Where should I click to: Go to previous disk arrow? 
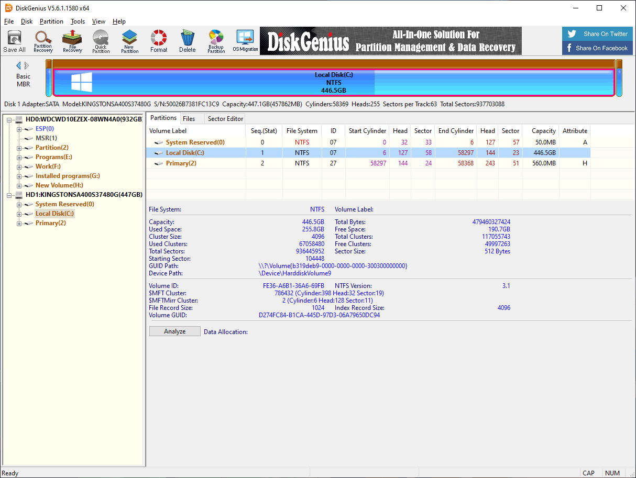19,65
